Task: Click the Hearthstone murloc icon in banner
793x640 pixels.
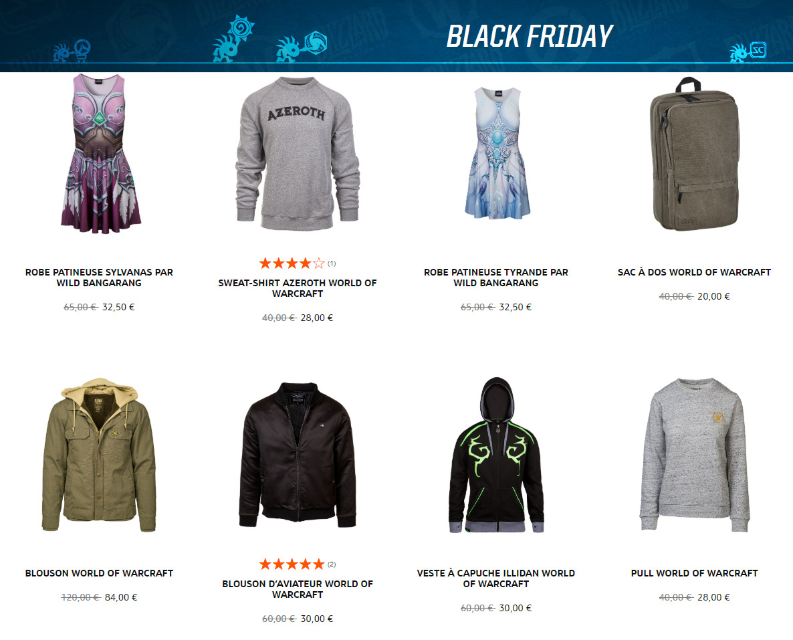Action: click(233, 39)
